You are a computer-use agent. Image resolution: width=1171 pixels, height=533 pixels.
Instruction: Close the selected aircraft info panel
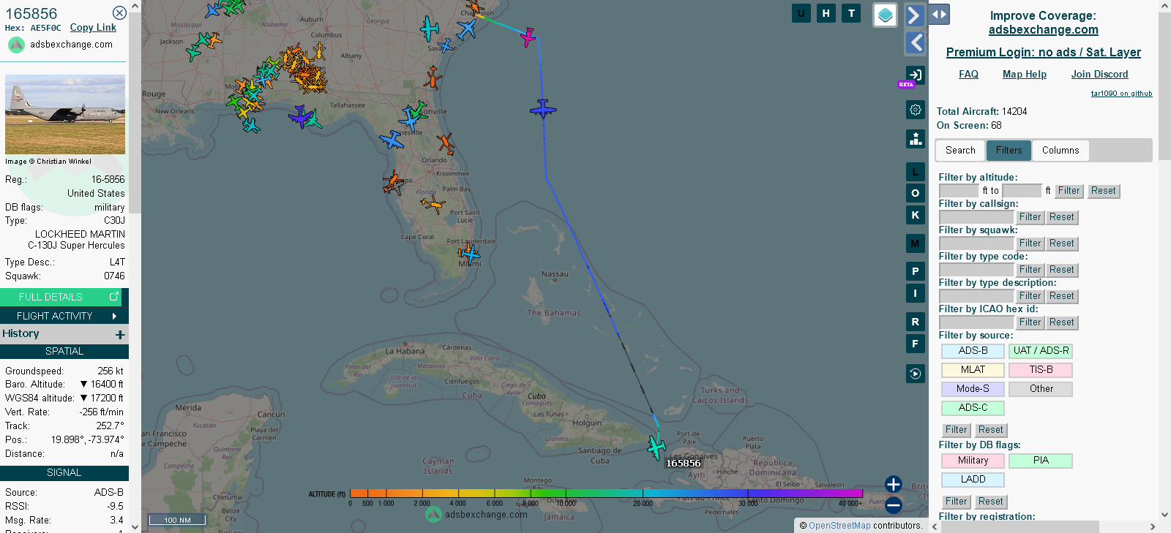(x=119, y=13)
